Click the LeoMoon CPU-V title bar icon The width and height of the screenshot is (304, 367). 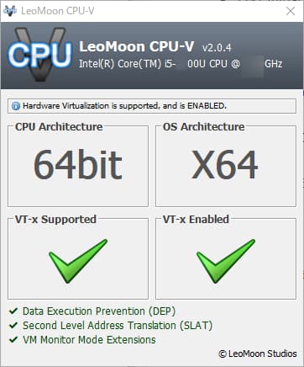coord(10,11)
